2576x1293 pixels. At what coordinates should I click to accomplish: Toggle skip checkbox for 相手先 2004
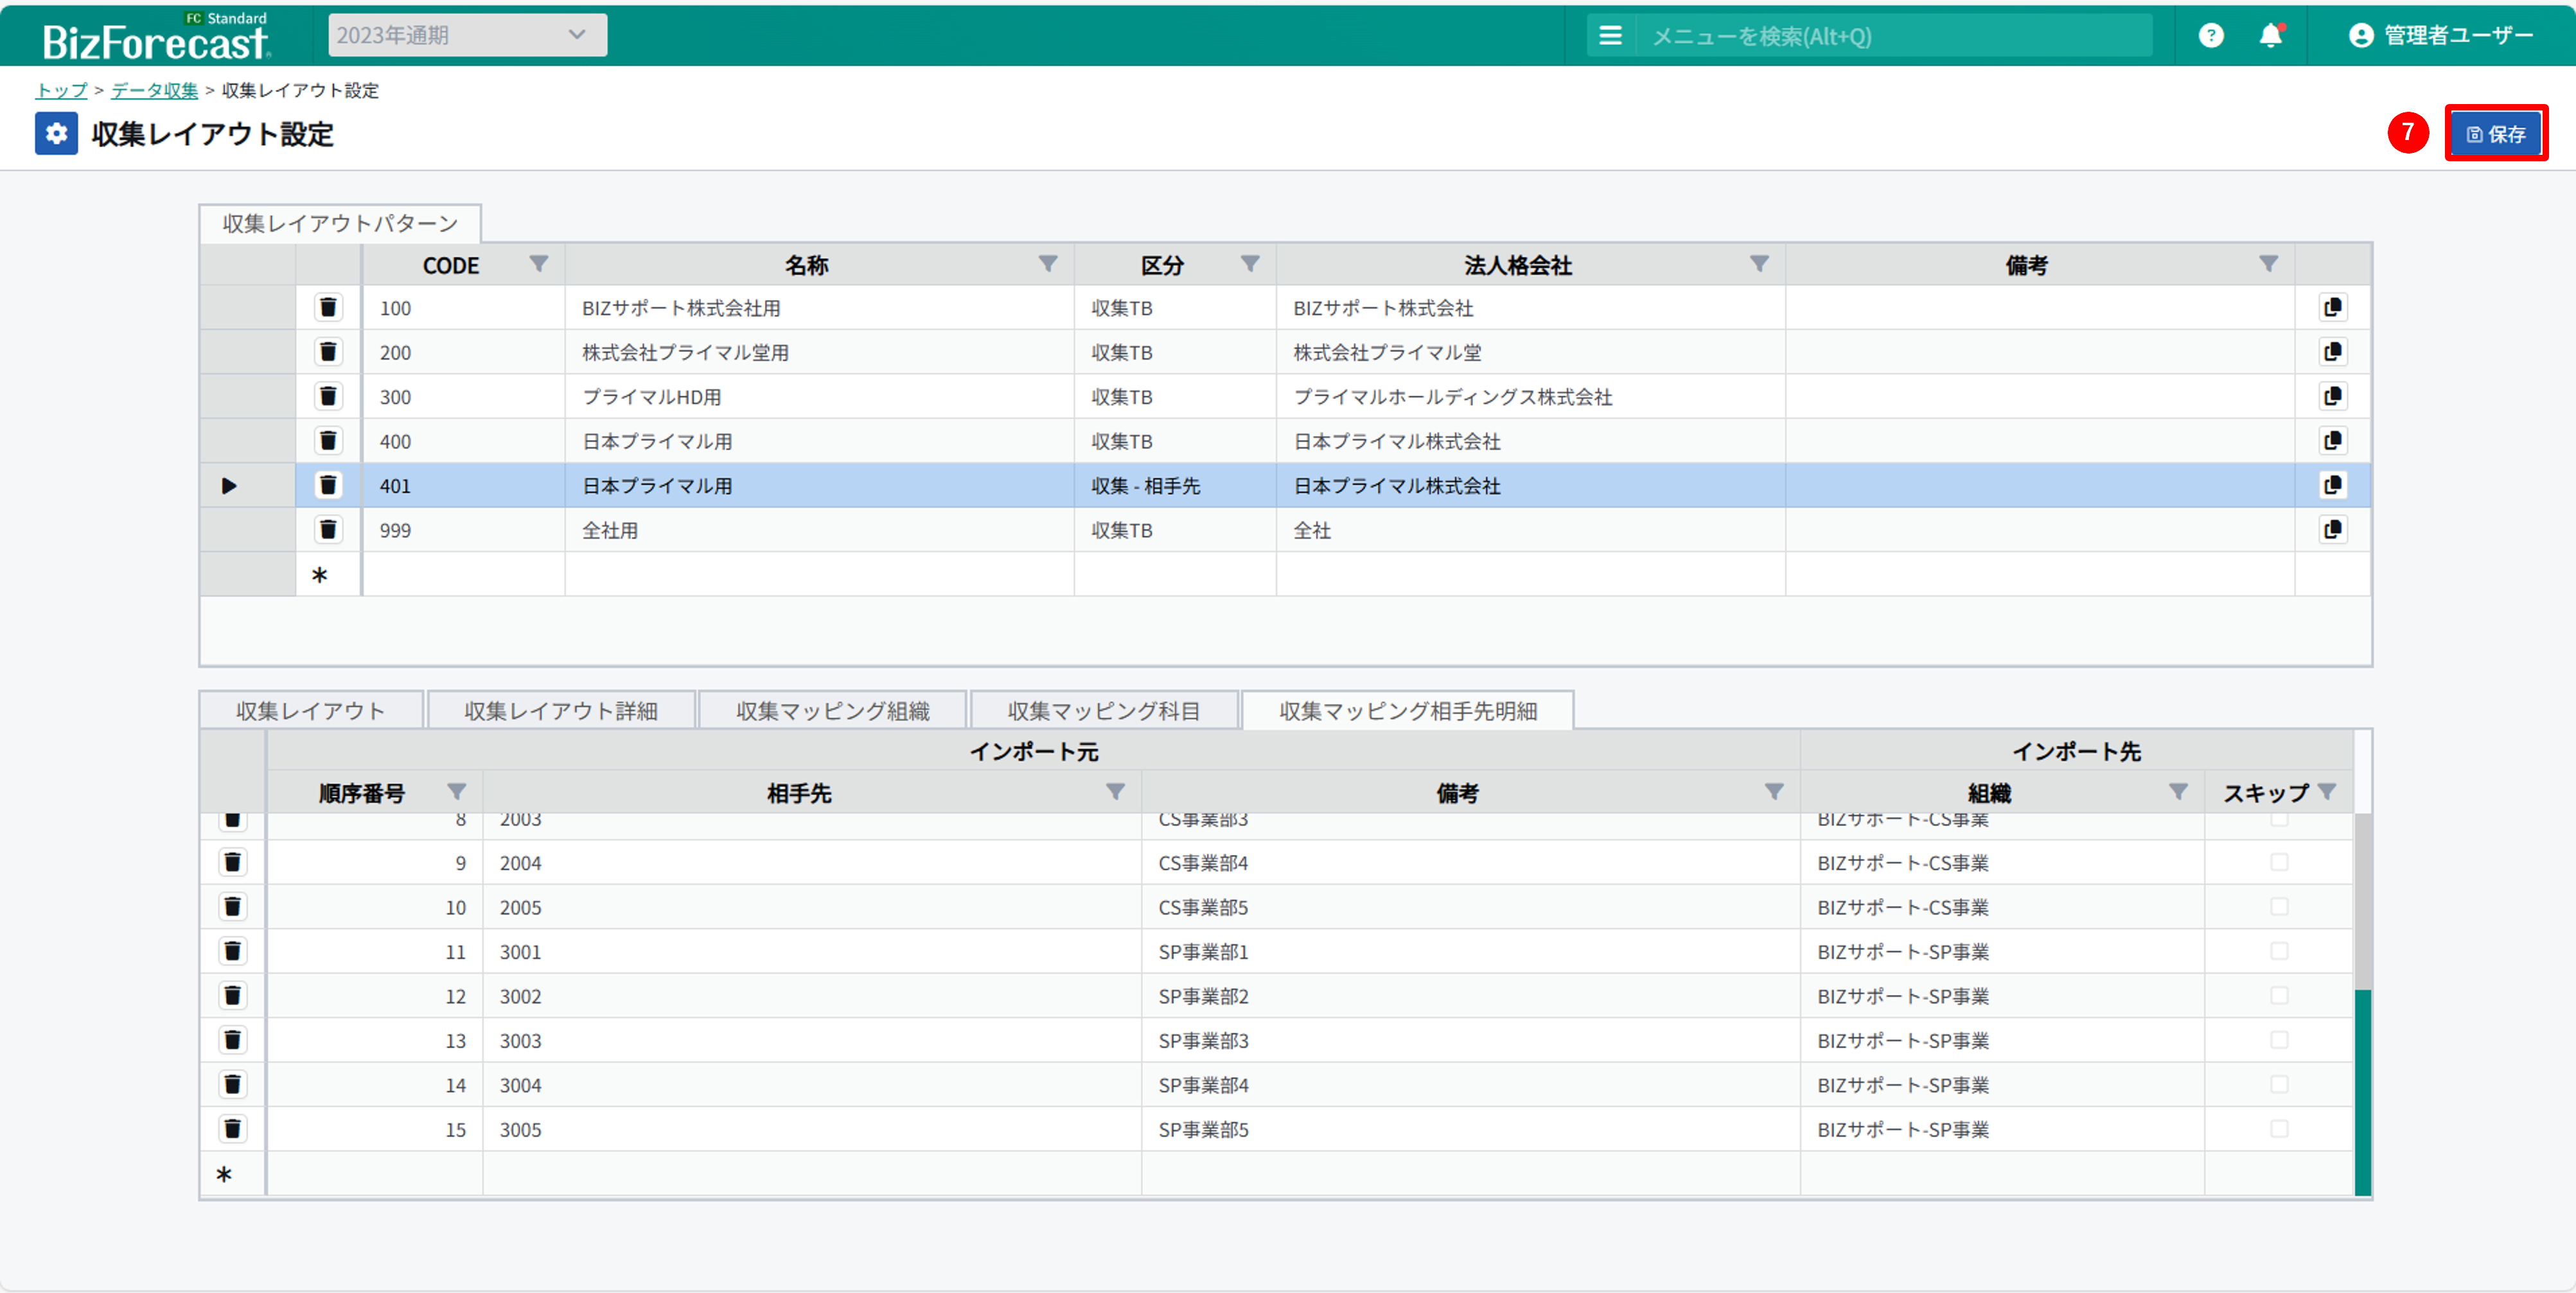point(2279,862)
